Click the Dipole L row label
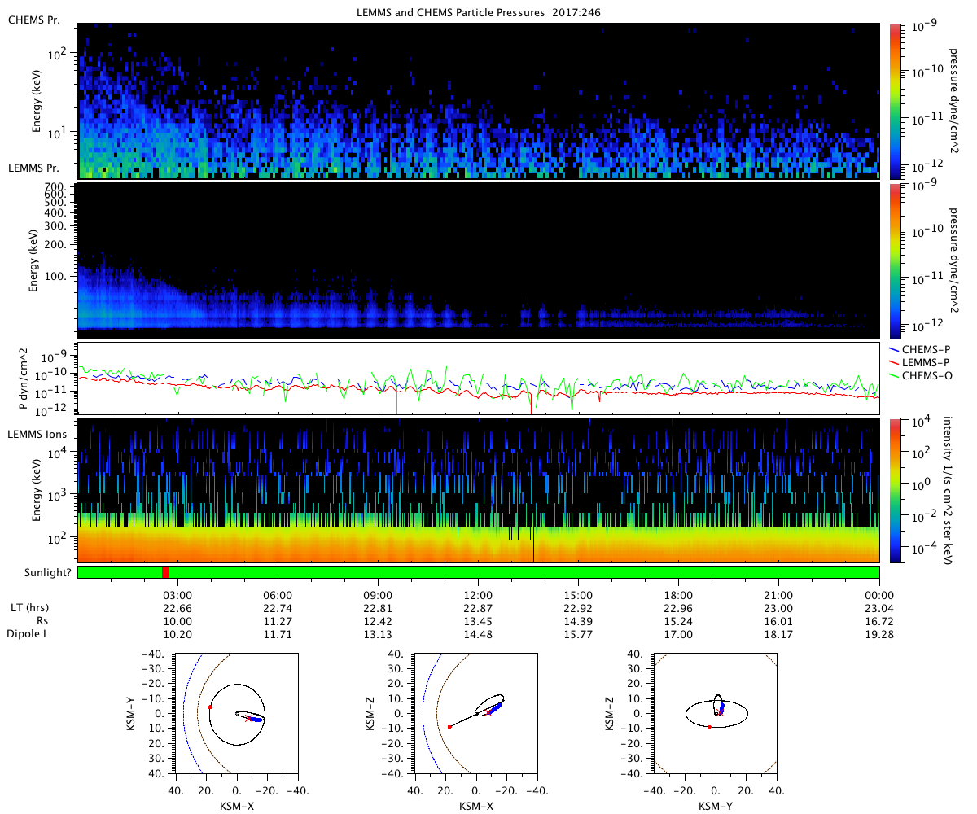The width and height of the screenshot is (977, 814). click(x=28, y=633)
